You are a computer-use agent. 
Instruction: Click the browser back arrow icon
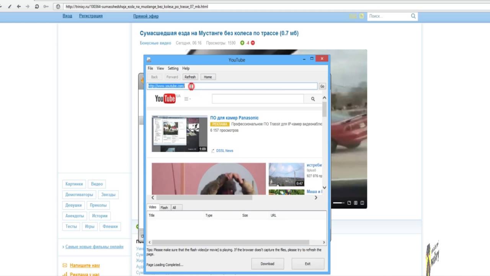[x=18, y=7]
